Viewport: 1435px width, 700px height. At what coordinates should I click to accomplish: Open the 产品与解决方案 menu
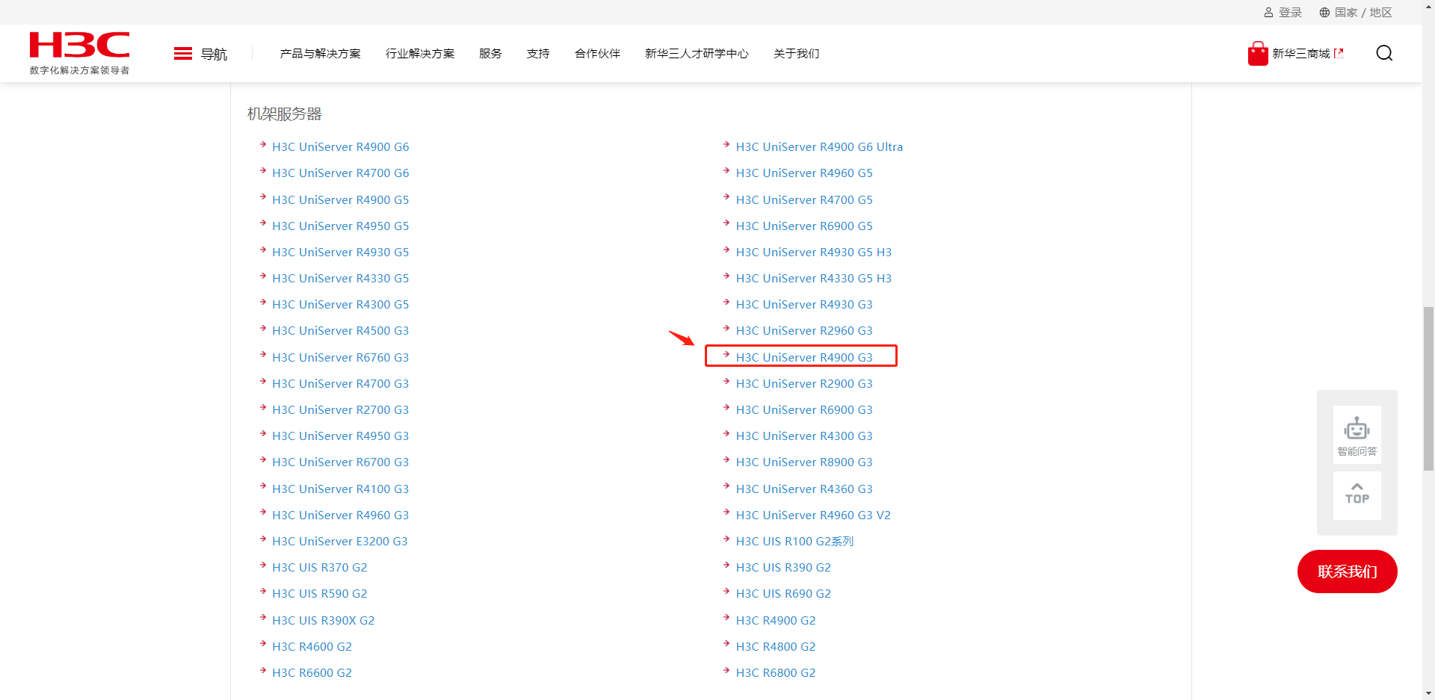point(320,54)
